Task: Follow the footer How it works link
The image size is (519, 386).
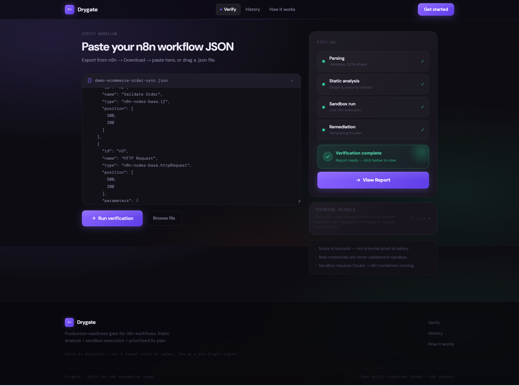Action: click(441, 344)
